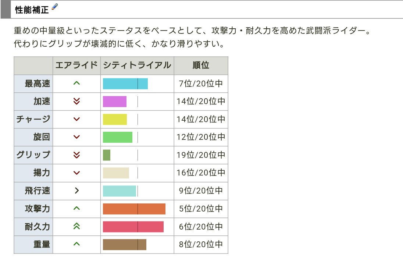Image resolution: width=403 pixels, height=259 pixels.
Task: Click the 順位 column header
Action: pos(201,65)
